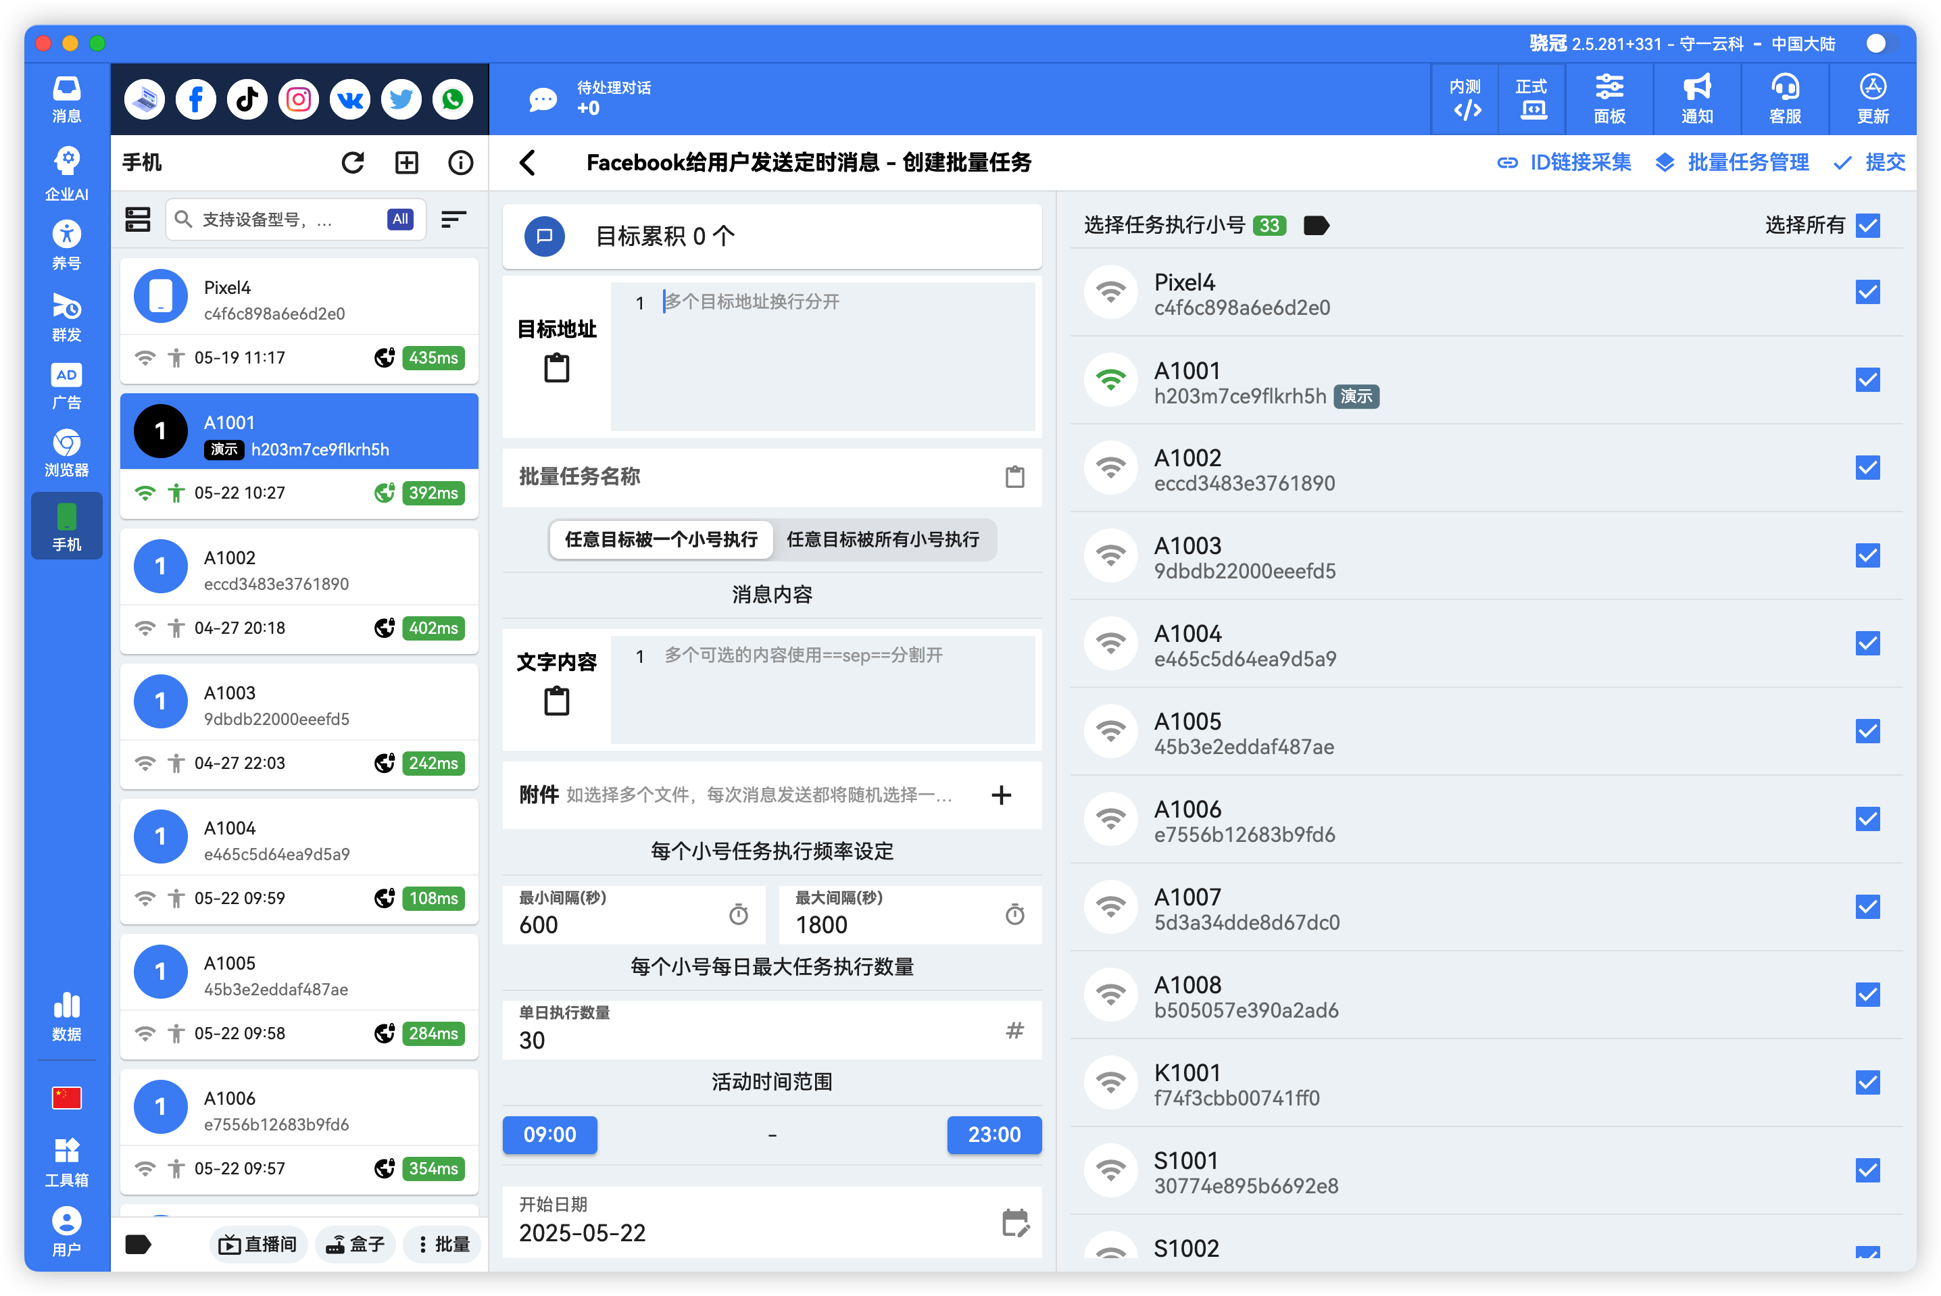Toggle the 选择所有 select-all checkbox
Viewport: 1941px width, 1296px height.
coord(1868,225)
